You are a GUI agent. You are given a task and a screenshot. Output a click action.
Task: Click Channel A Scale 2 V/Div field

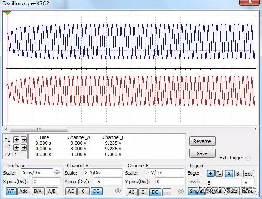click(x=103, y=172)
